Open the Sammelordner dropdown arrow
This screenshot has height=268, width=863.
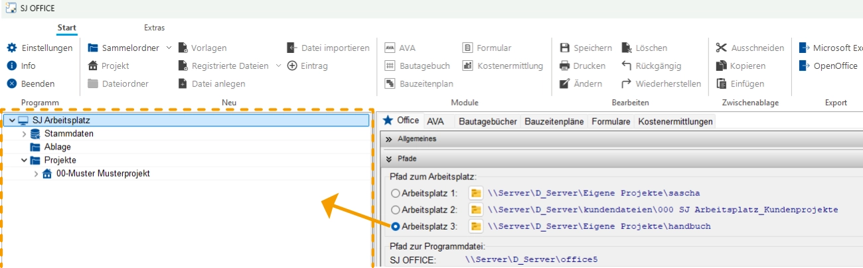(169, 48)
